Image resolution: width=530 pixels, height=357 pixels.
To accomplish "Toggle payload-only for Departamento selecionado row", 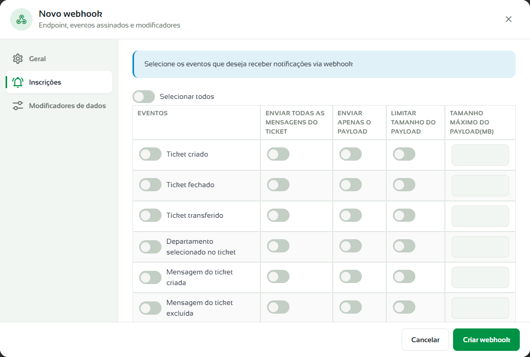I will [351, 246].
